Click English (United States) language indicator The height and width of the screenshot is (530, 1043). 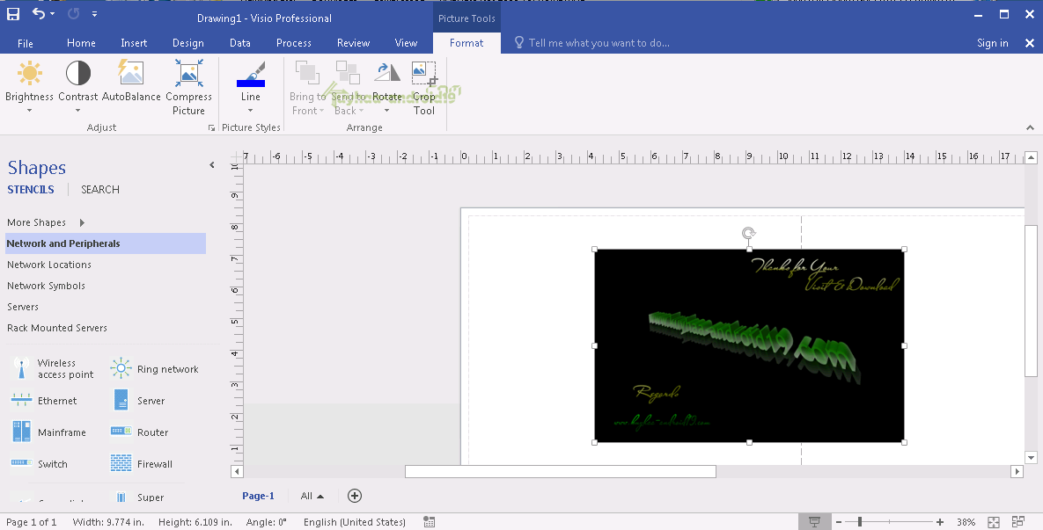point(355,522)
